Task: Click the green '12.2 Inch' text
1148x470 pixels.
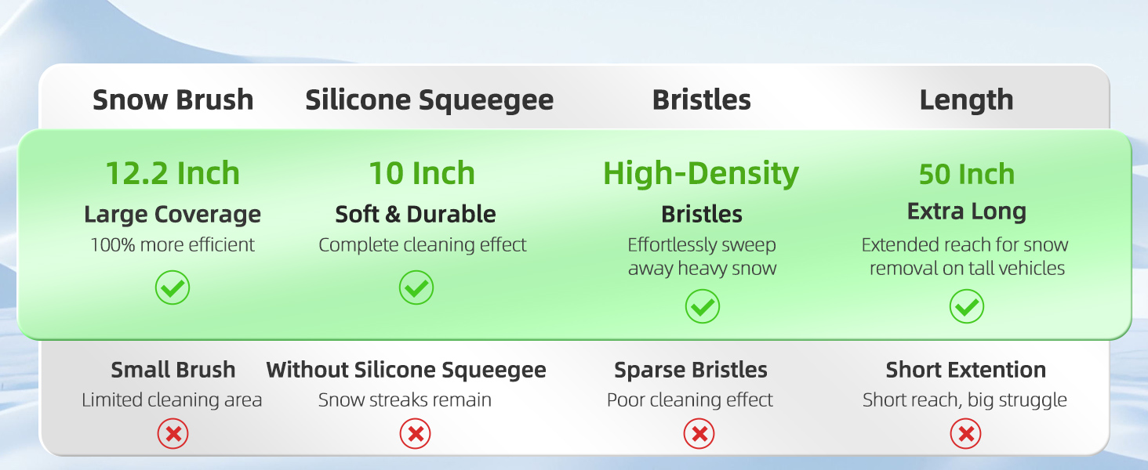Action: (x=173, y=173)
